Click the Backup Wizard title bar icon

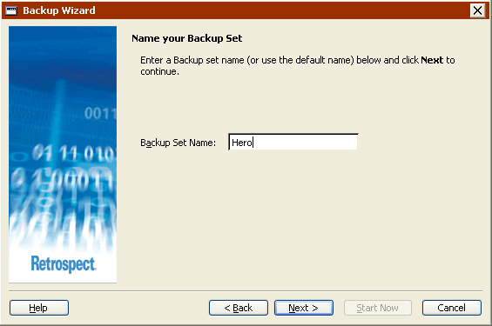(x=11, y=10)
